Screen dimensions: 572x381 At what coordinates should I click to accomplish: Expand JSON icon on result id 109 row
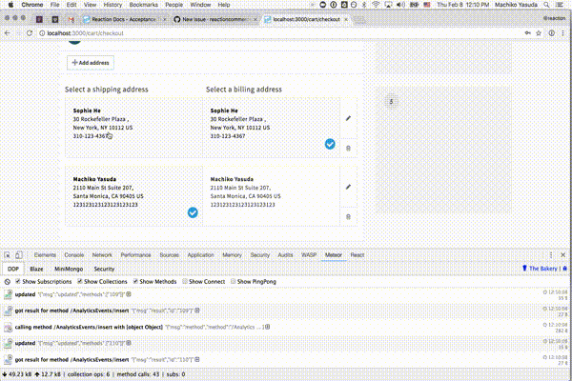(197, 311)
